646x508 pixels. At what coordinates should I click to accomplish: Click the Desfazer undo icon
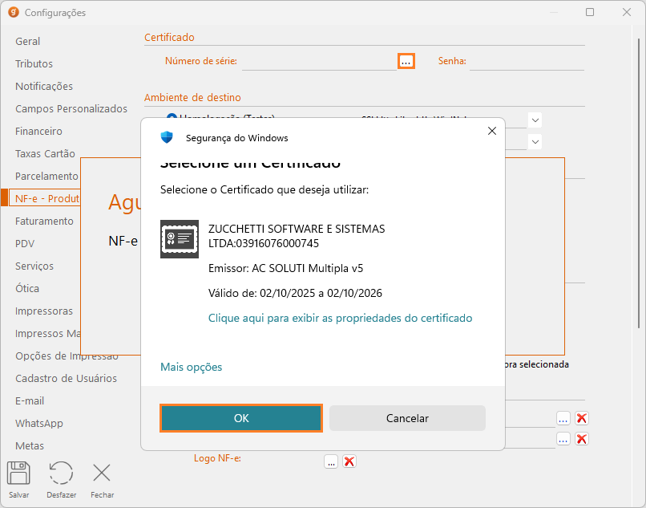pos(61,473)
